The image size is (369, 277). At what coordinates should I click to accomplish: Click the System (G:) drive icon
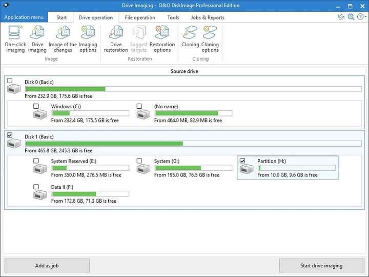pyautogui.click(x=143, y=169)
